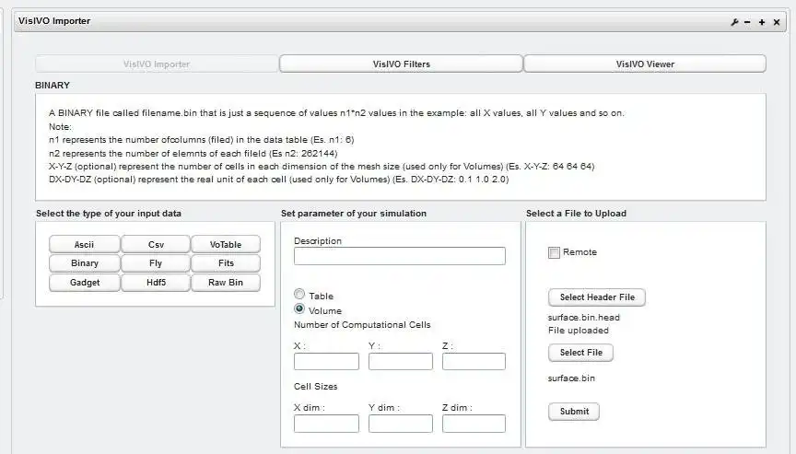The width and height of the screenshot is (796, 454).
Task: Enable the Remote checkbox
Action: 554,252
